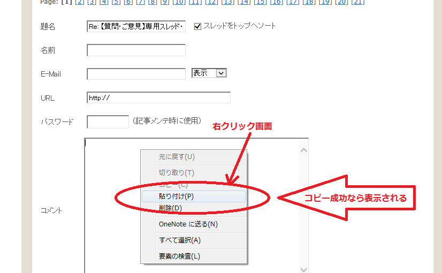The image size is (442, 273).
Task: Open page 6 link
Action: pos(128,2)
